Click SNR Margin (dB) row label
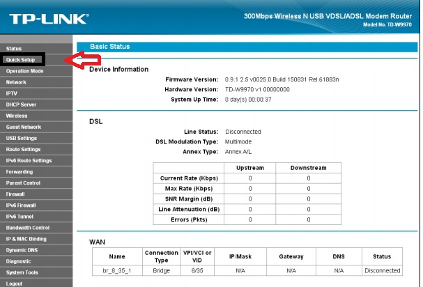Viewport: 423px width, 287px height. pyautogui.click(x=189, y=199)
